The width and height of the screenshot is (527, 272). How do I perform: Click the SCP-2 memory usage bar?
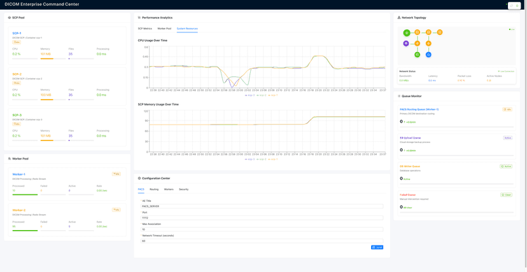(53, 100)
